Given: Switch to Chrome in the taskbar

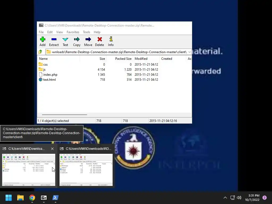Looking at the screenshot, I should click(x=32, y=198).
